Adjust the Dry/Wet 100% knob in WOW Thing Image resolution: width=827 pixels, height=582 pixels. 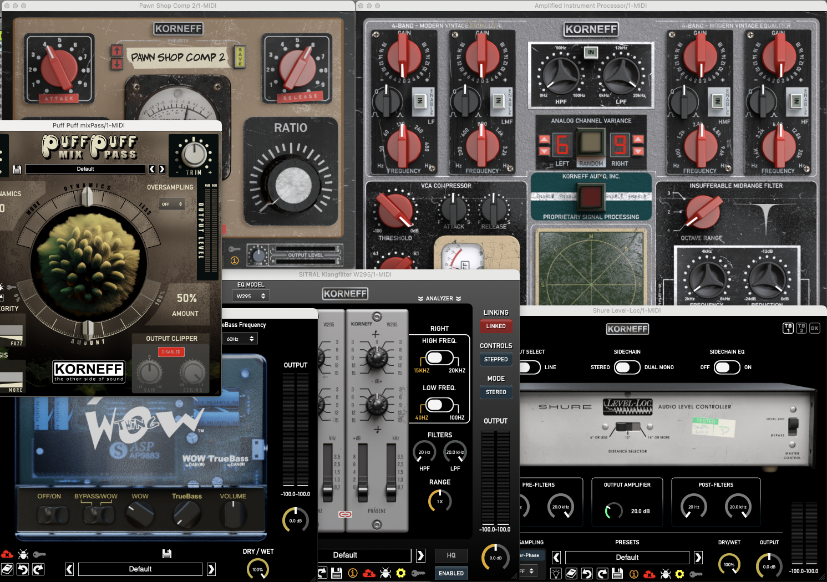pyautogui.click(x=258, y=569)
